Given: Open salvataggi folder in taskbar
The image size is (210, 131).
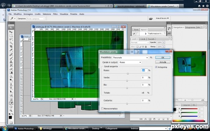Looking at the screenshot, I should click(51, 129).
